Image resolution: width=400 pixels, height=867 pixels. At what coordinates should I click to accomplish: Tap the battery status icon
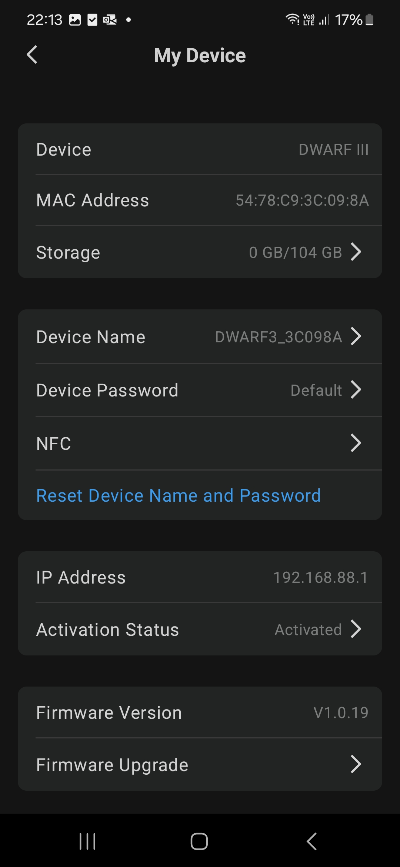click(x=369, y=19)
